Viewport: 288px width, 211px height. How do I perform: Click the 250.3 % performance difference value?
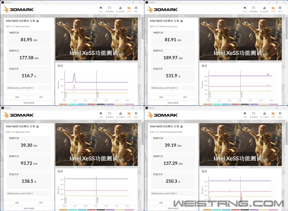[173, 181]
